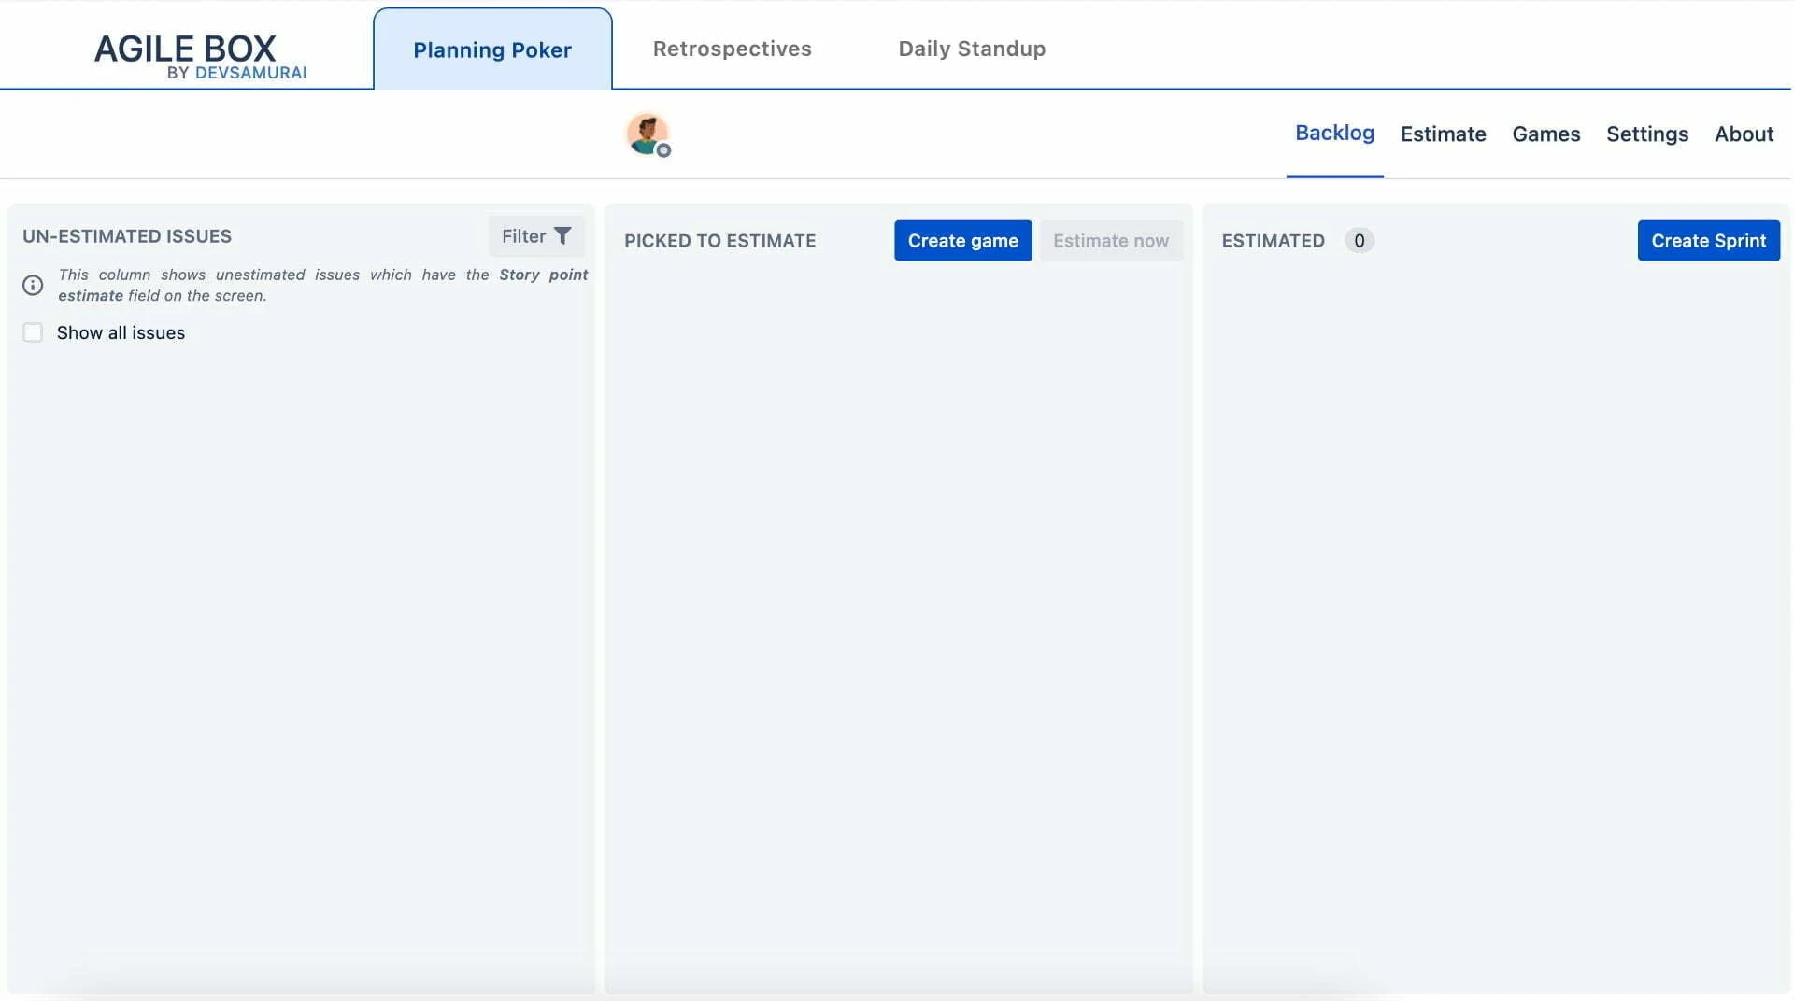Click the Agile Box by DevSamurai logo

pos(200,56)
